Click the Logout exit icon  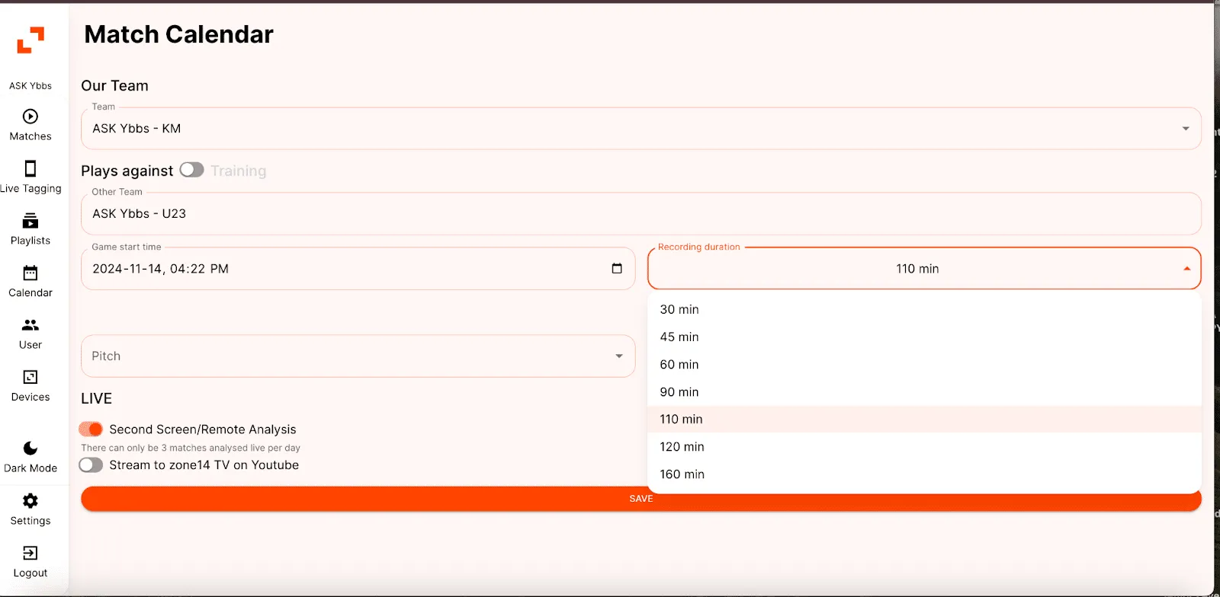pos(30,553)
